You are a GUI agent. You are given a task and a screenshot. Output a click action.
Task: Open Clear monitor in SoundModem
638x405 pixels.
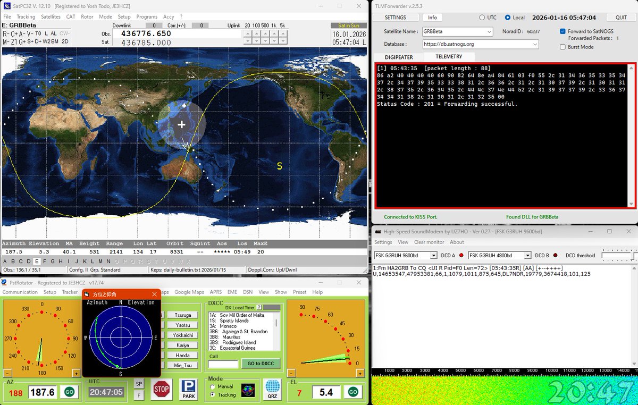point(429,242)
